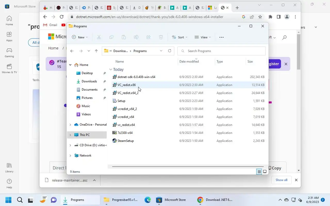Switch to details view layout icon
Viewport: 330px width, 206px height.
259,171
